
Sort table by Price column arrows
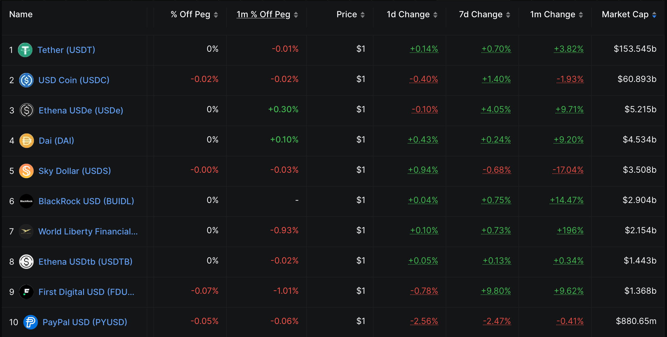(x=363, y=15)
